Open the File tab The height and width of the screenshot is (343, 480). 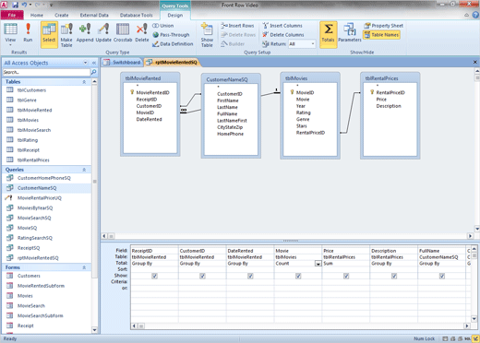[12, 15]
